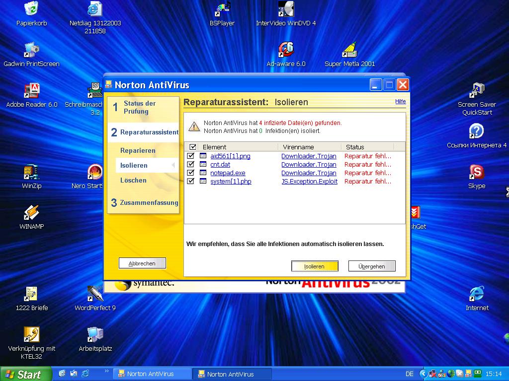Click the file icon beside system[1].php
Image resolution: width=509 pixels, height=381 pixels.
(203, 181)
